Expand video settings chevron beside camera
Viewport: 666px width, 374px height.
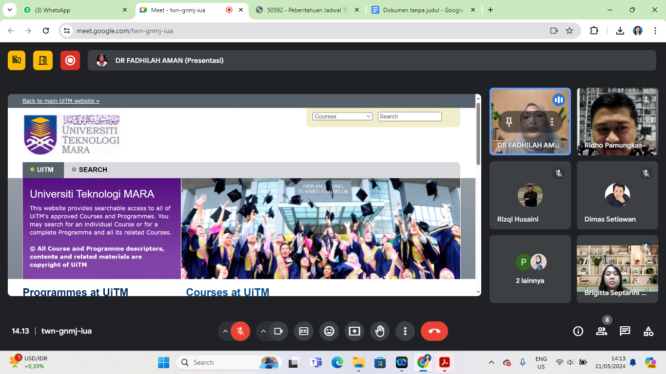coord(263,331)
